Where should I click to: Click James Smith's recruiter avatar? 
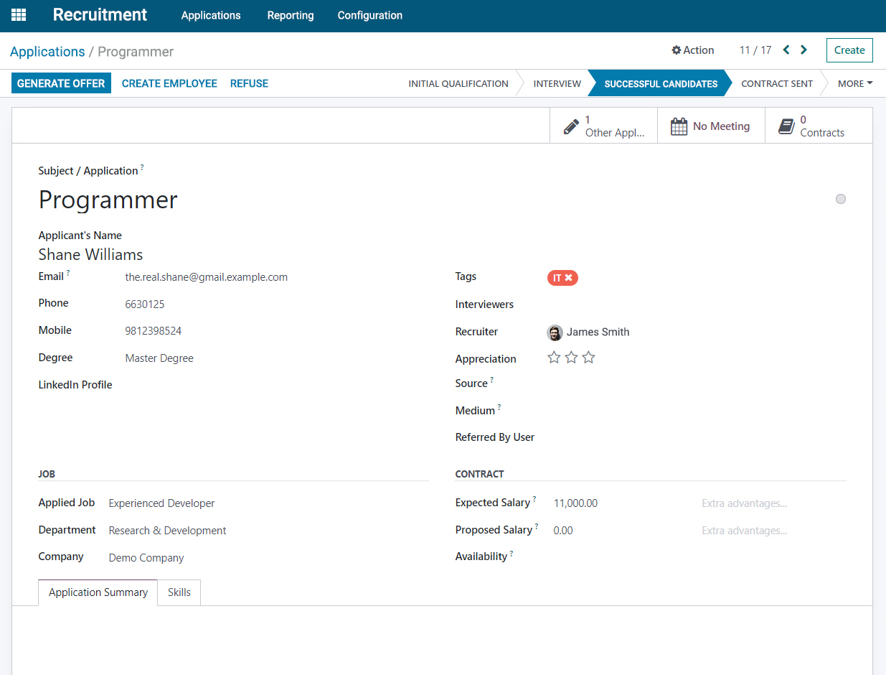(555, 332)
